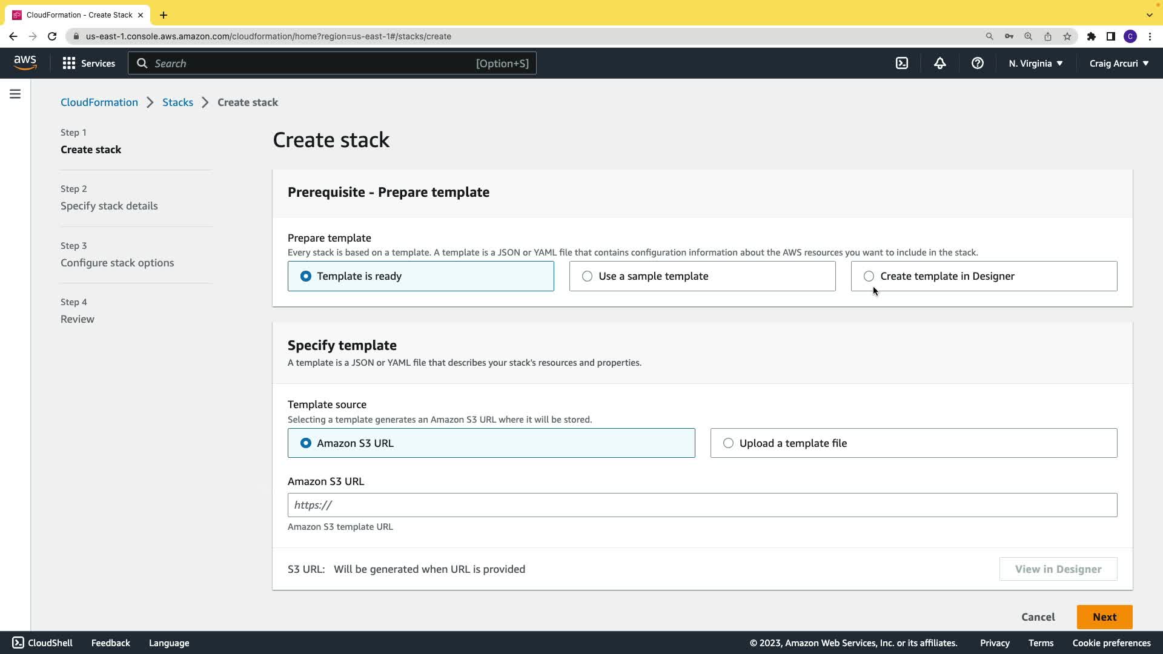Select Create template in Designer option

click(x=869, y=276)
